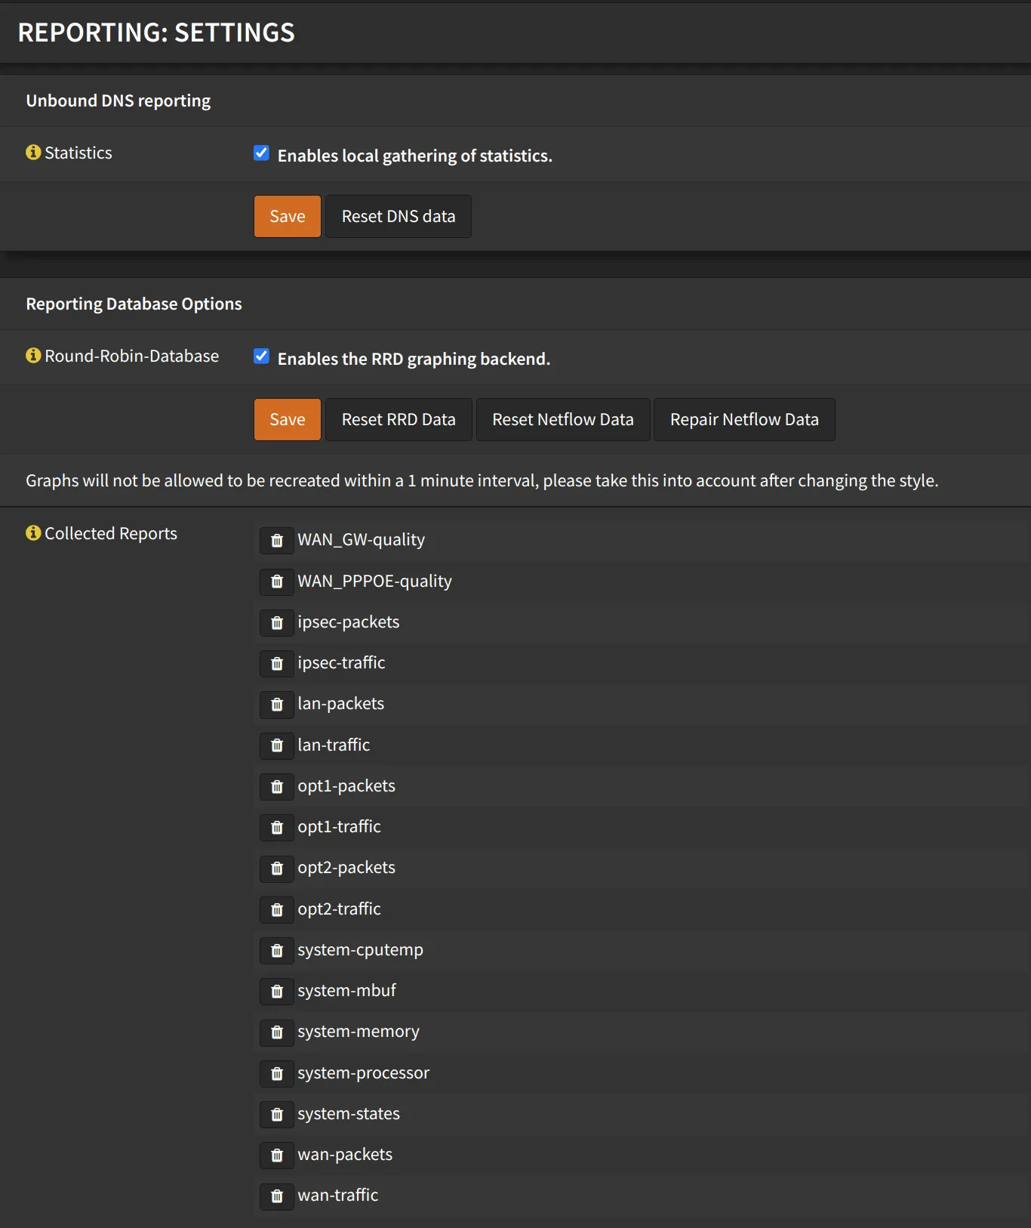Remove the opt2-packets report

pos(277,869)
